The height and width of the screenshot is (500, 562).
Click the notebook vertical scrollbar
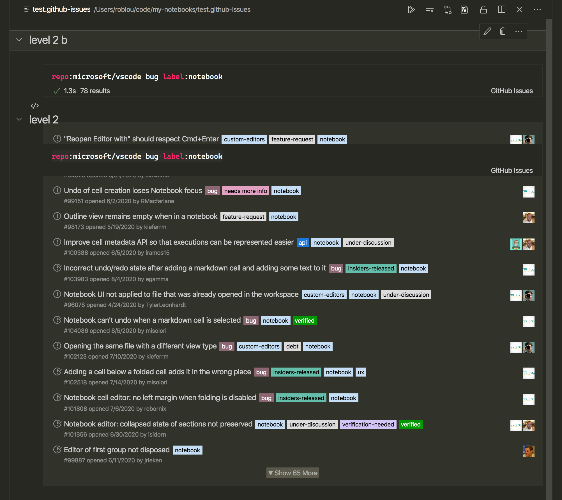pyautogui.click(x=549, y=259)
